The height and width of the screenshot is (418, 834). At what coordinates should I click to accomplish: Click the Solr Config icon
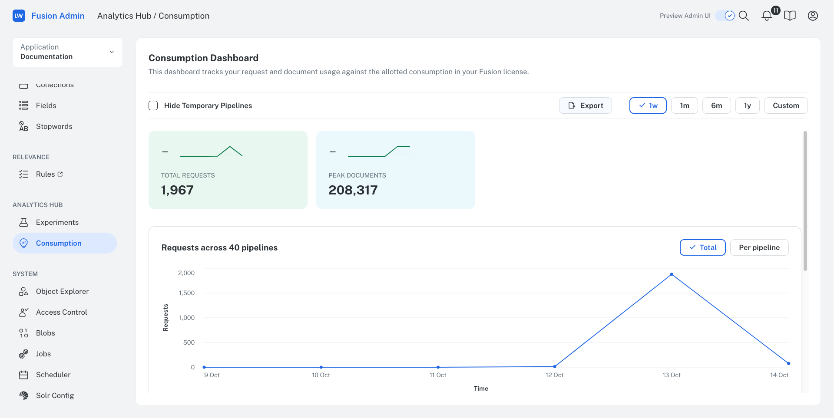[23, 395]
